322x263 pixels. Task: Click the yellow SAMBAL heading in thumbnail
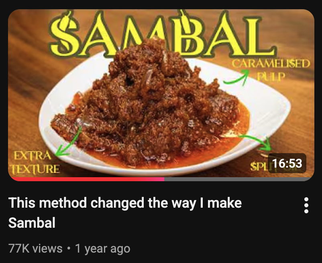coord(162,34)
